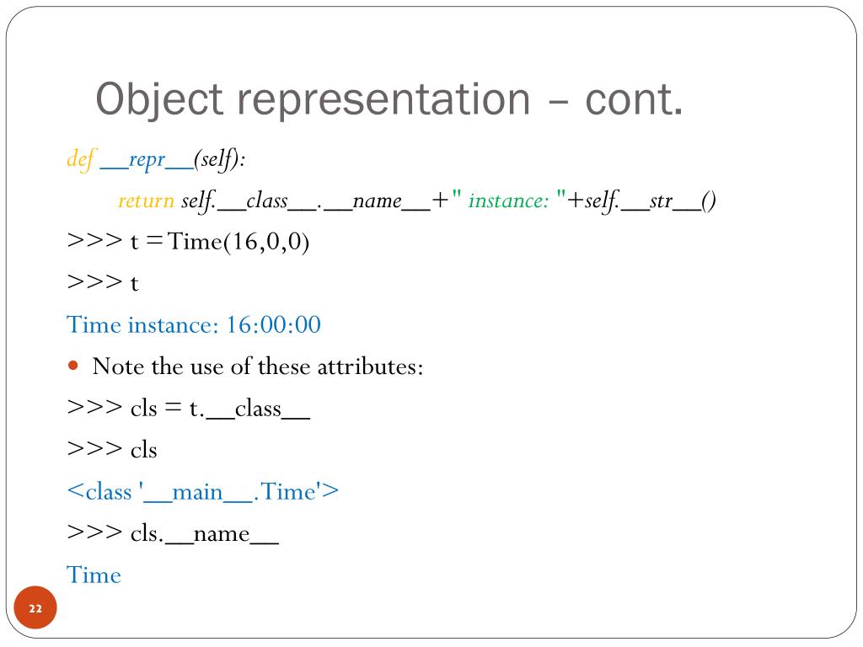Click the word cont. in the title
863x647 pixels.
634,100
